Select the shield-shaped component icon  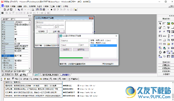(x=172, y=23)
